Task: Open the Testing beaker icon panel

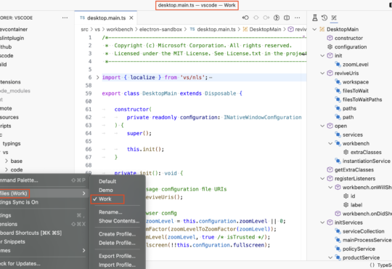Action: 315,17
